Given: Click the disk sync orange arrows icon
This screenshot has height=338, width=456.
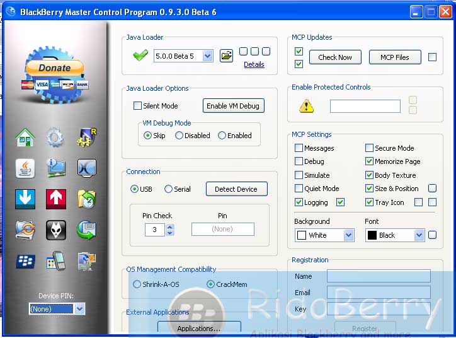Looking at the screenshot, I should [25, 230].
